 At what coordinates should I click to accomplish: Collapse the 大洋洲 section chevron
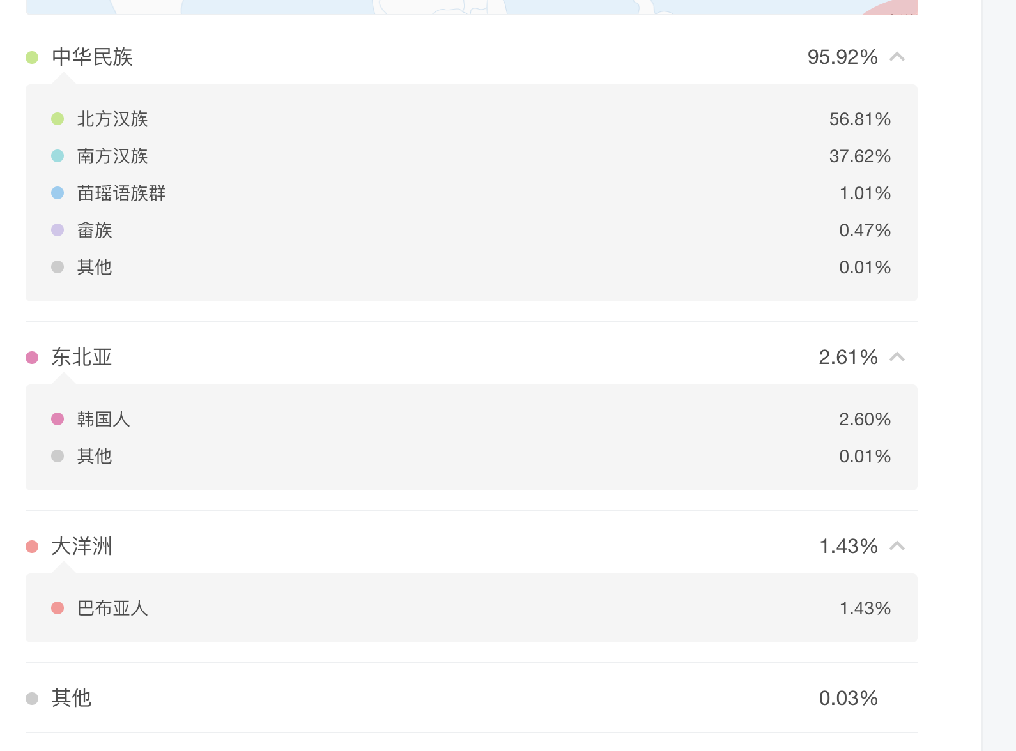897,546
